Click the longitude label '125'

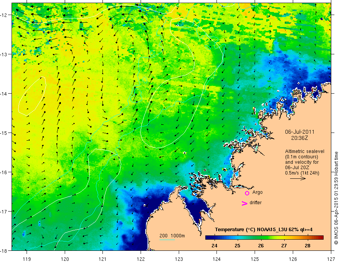point(255,259)
